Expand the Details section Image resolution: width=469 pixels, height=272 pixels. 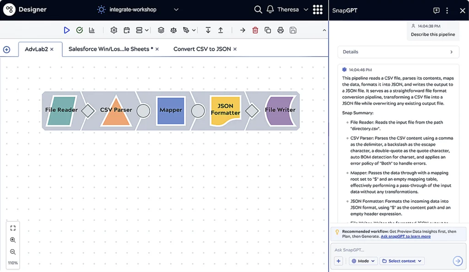point(398,52)
